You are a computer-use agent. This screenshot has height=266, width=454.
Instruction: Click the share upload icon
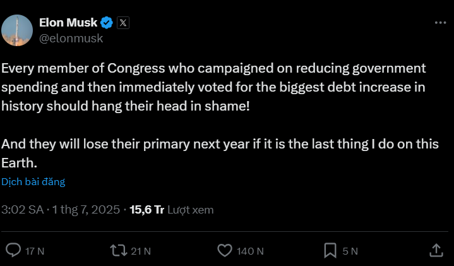click(436, 250)
